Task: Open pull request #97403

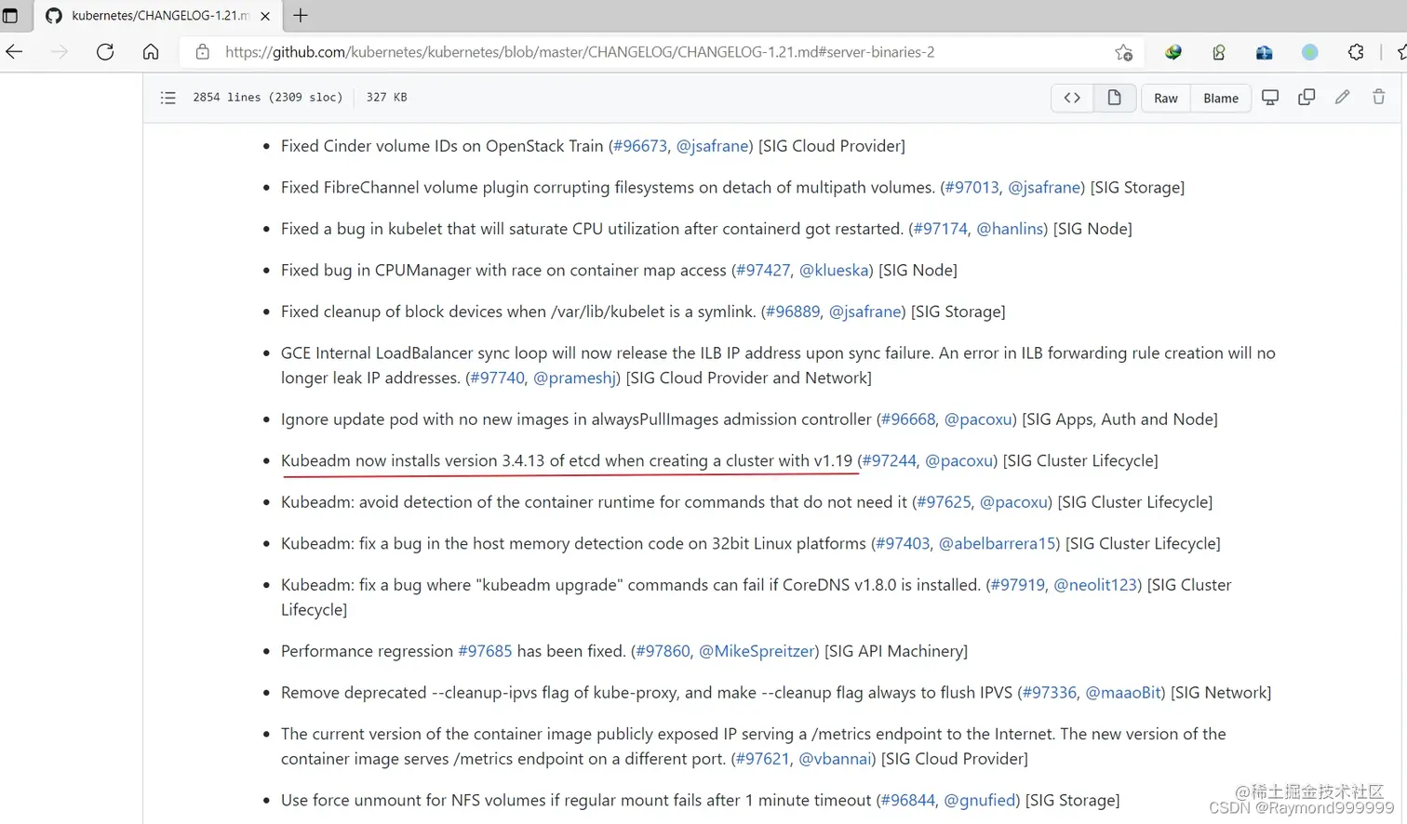Action: (x=903, y=544)
